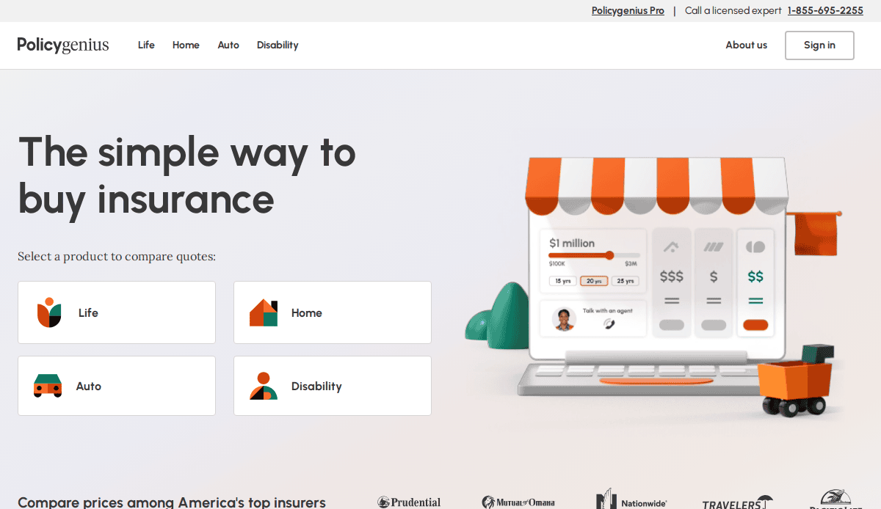The width and height of the screenshot is (881, 509).
Task: Open the Auto menu in navigation
Action: point(228,45)
